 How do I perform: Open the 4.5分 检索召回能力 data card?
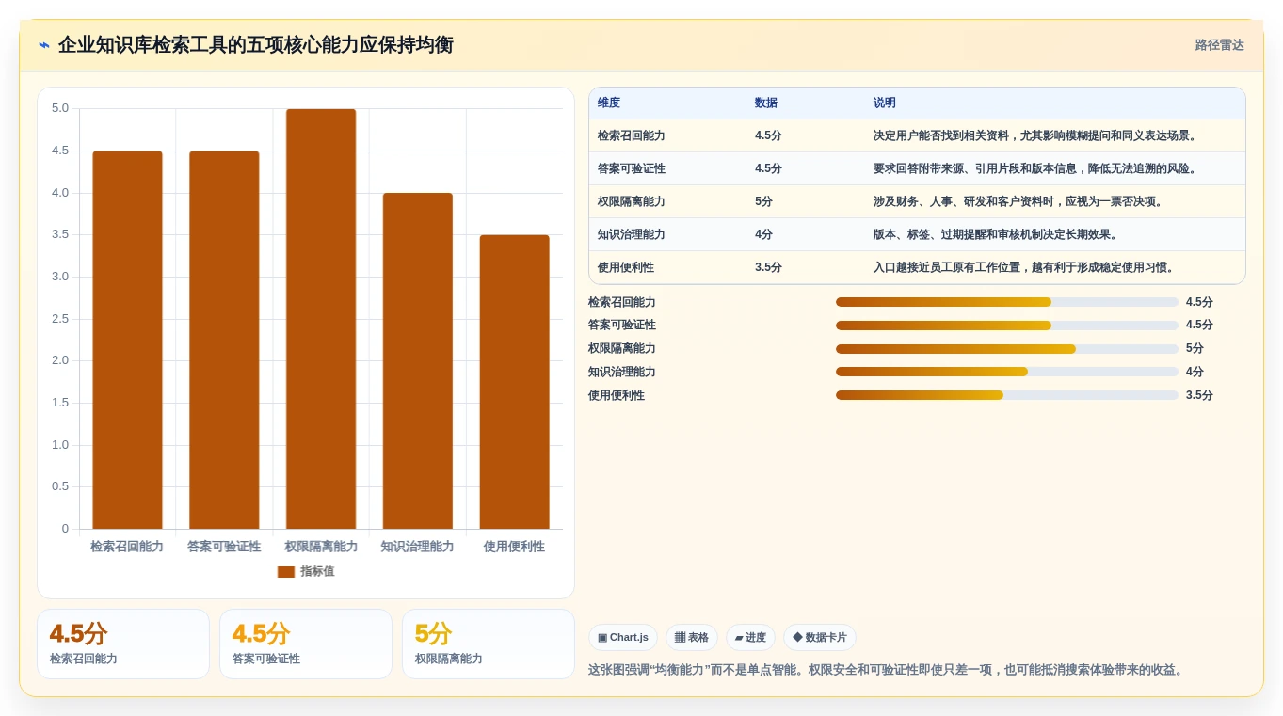pos(123,644)
